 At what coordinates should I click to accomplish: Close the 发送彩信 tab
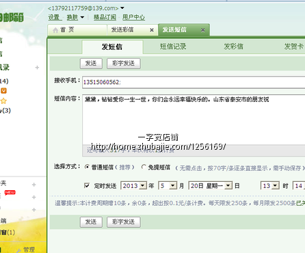152,30
